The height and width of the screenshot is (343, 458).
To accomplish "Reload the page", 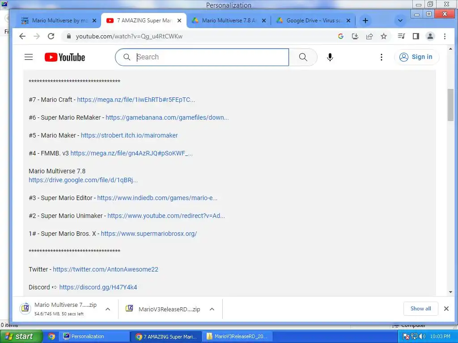I will pos(51,36).
